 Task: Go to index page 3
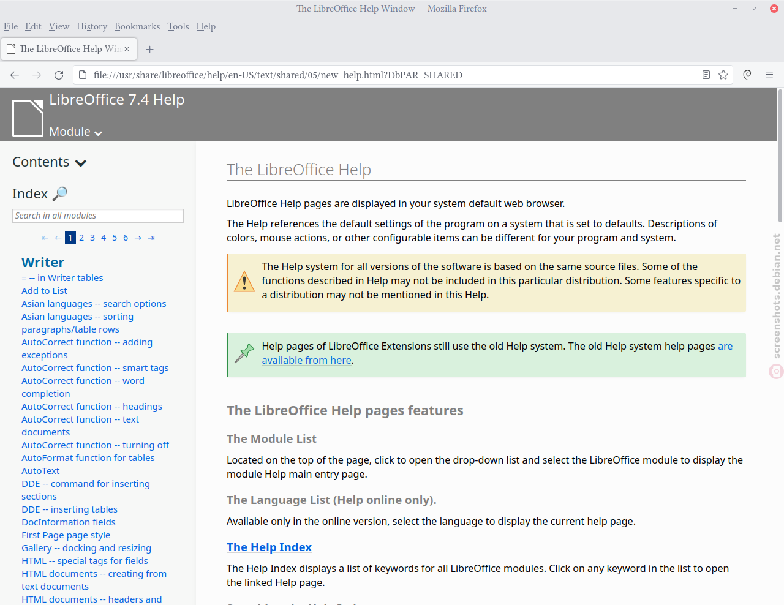tap(92, 238)
